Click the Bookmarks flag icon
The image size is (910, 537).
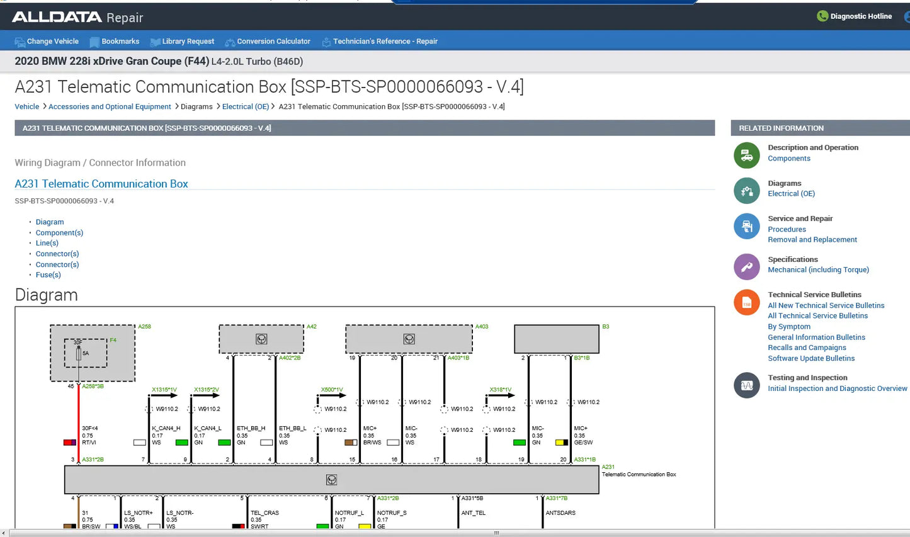94,42
